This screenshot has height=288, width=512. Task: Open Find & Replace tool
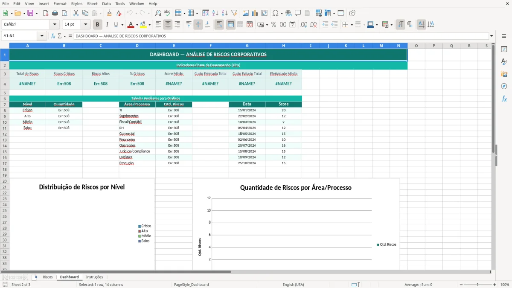tap(158, 13)
